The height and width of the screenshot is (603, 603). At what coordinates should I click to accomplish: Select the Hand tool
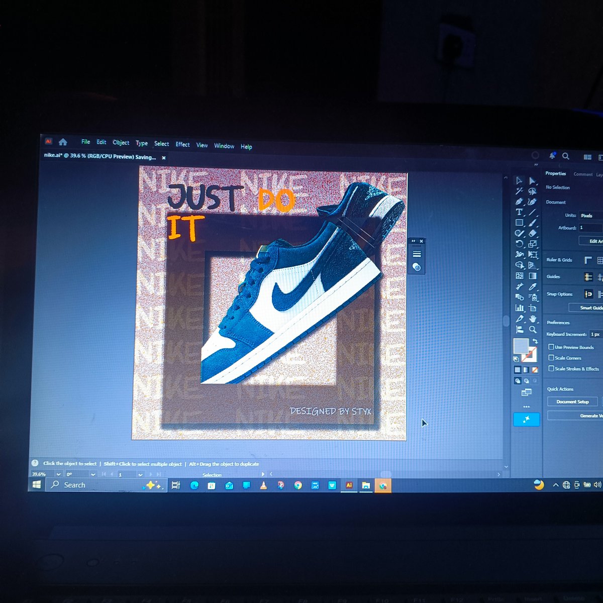(533, 319)
